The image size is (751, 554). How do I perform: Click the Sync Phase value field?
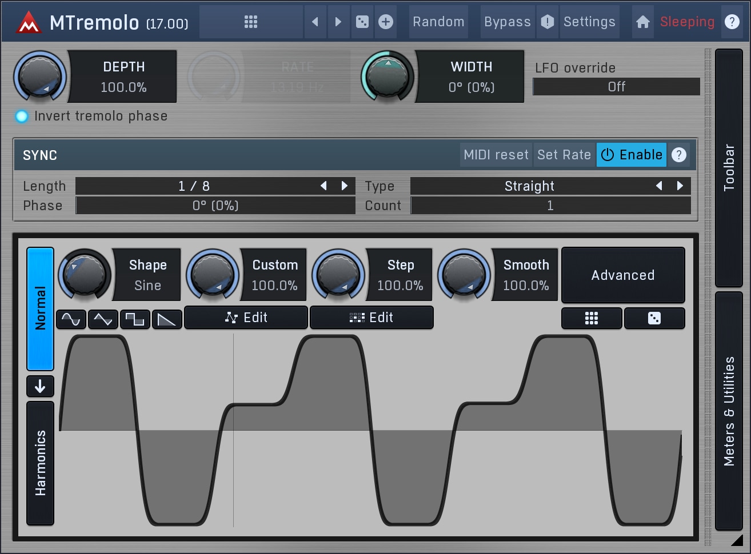215,206
